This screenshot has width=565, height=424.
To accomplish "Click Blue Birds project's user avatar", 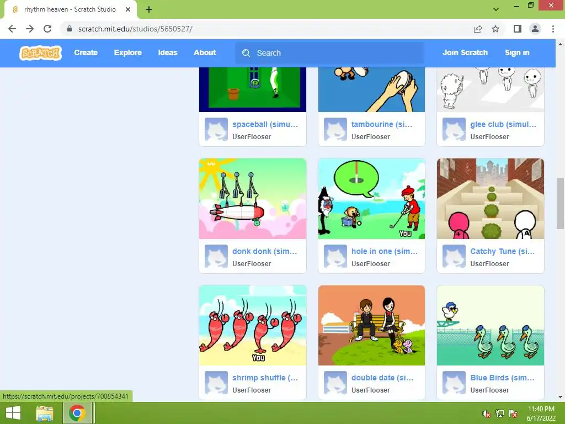I will [x=454, y=383].
